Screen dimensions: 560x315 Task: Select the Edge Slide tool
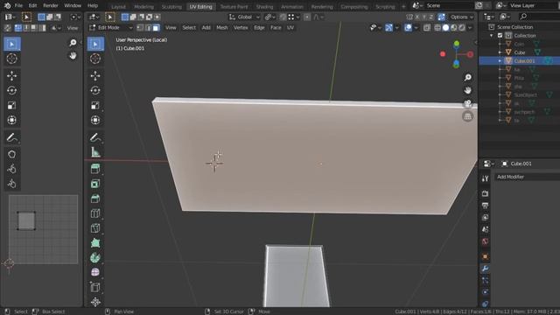[95, 288]
